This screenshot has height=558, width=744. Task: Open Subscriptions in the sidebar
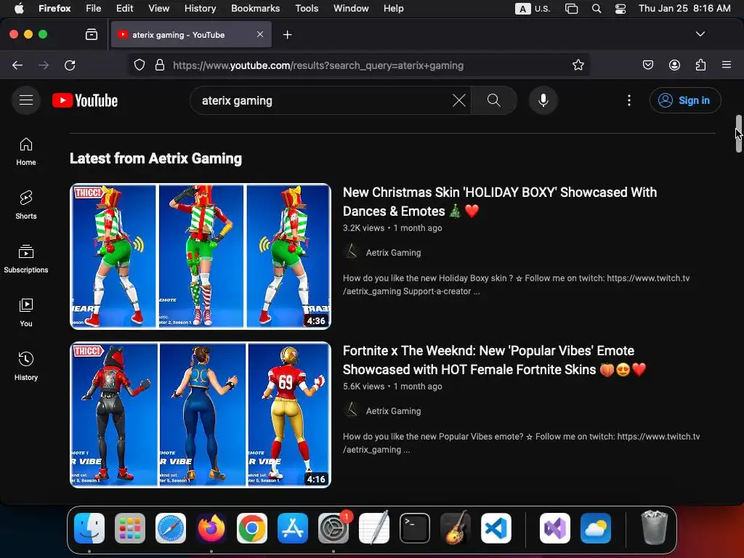[26, 259]
